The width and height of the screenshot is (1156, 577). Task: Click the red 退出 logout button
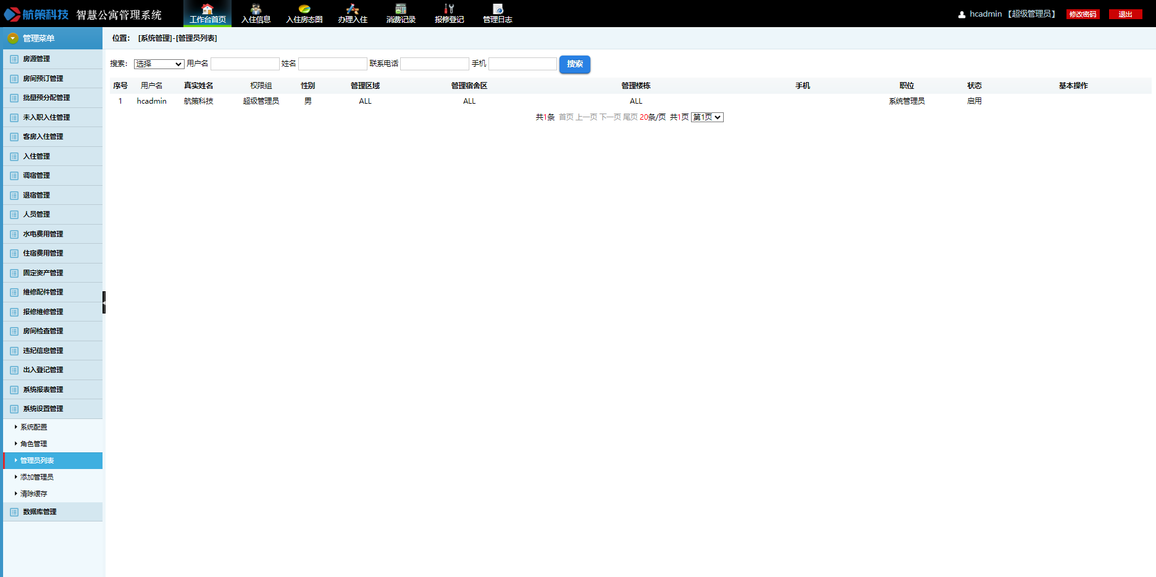pos(1125,14)
